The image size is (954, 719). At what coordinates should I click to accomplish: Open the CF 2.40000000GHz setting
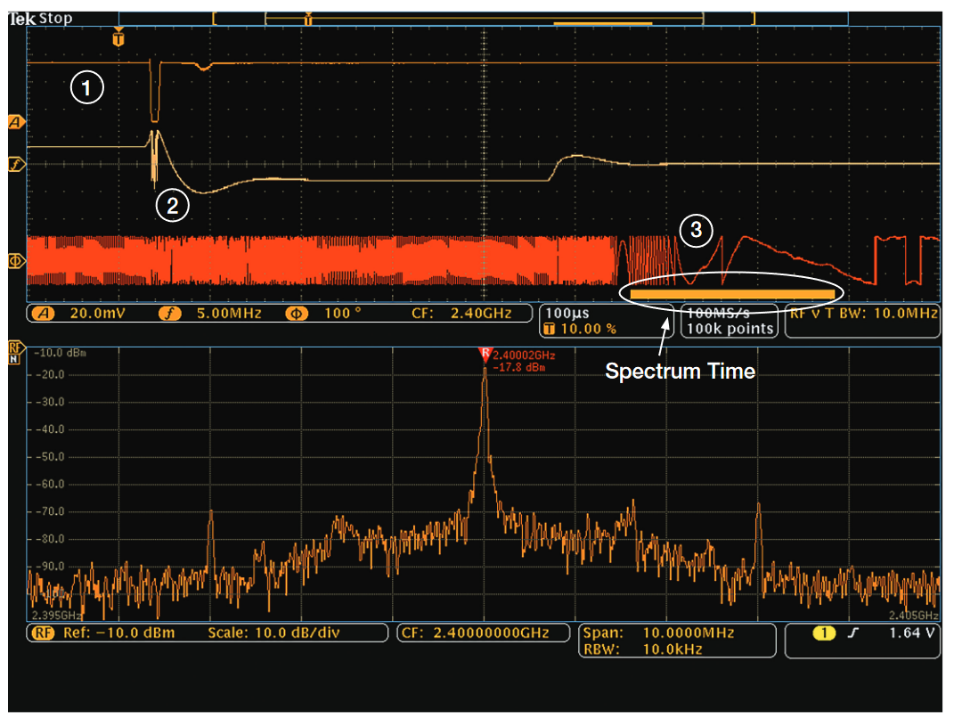481,633
